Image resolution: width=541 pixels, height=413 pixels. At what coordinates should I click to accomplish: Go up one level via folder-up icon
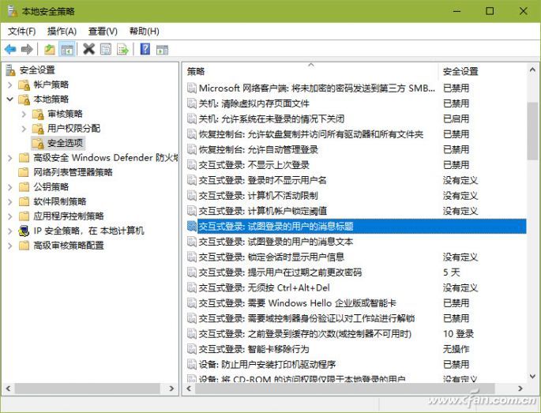pyautogui.click(x=50, y=49)
